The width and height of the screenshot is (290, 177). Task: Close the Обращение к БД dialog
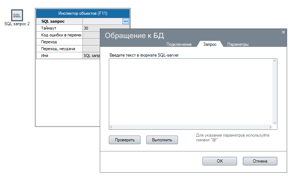click(x=283, y=32)
